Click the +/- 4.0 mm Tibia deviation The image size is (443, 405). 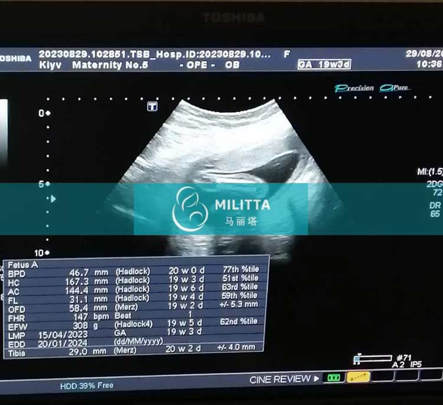[236, 347]
